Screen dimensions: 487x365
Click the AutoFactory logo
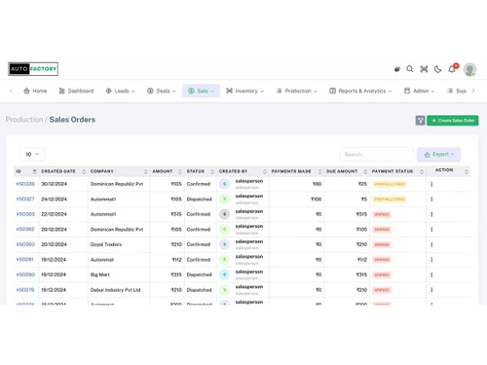click(x=33, y=69)
